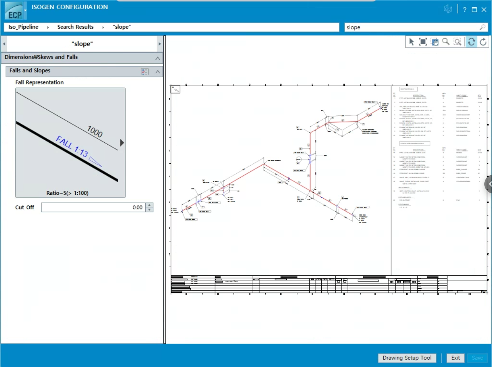Select the zoom window area tool
This screenshot has height=367, width=492.
tap(457, 42)
